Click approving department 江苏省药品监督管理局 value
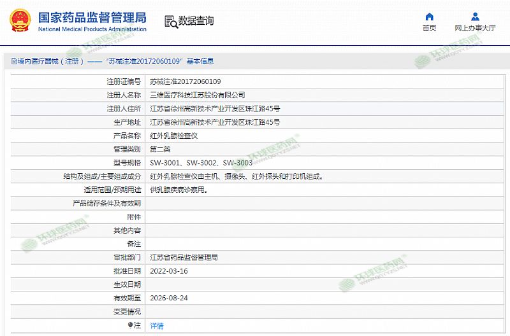The height and width of the screenshot is (336, 510). click(184, 258)
